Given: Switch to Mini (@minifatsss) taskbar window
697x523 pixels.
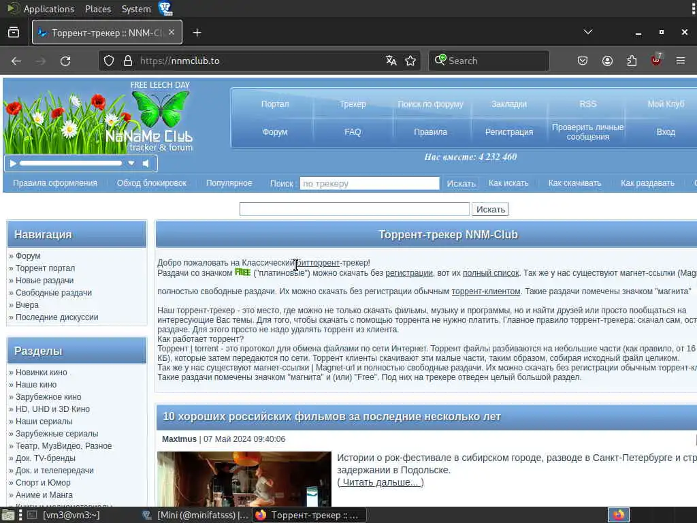Looking at the screenshot, I should pos(195,515).
